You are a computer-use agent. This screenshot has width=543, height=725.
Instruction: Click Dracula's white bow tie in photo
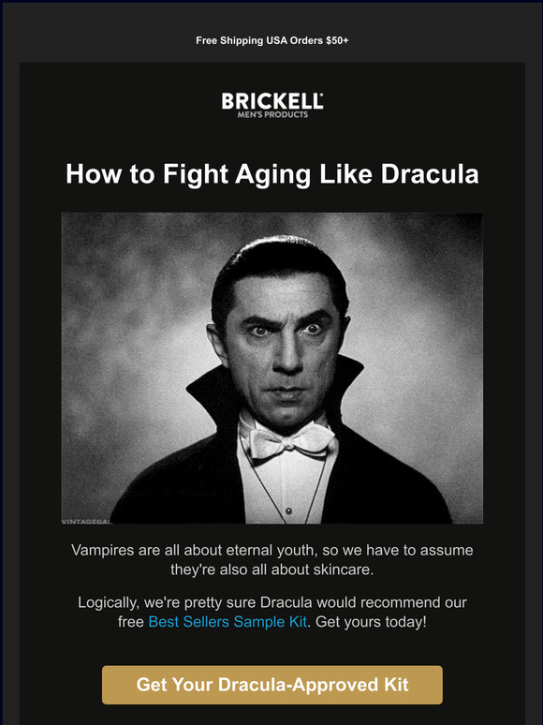(x=286, y=441)
